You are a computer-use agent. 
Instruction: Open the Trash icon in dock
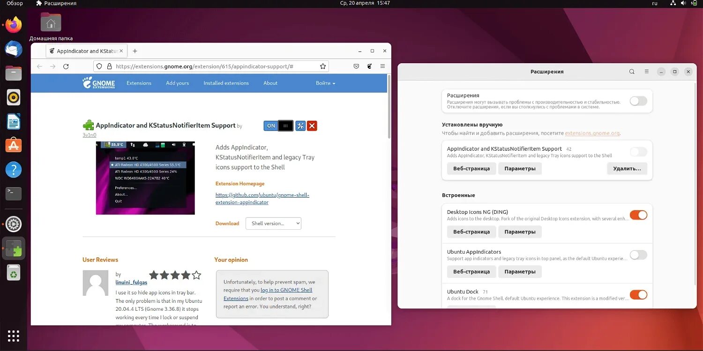tap(14, 273)
